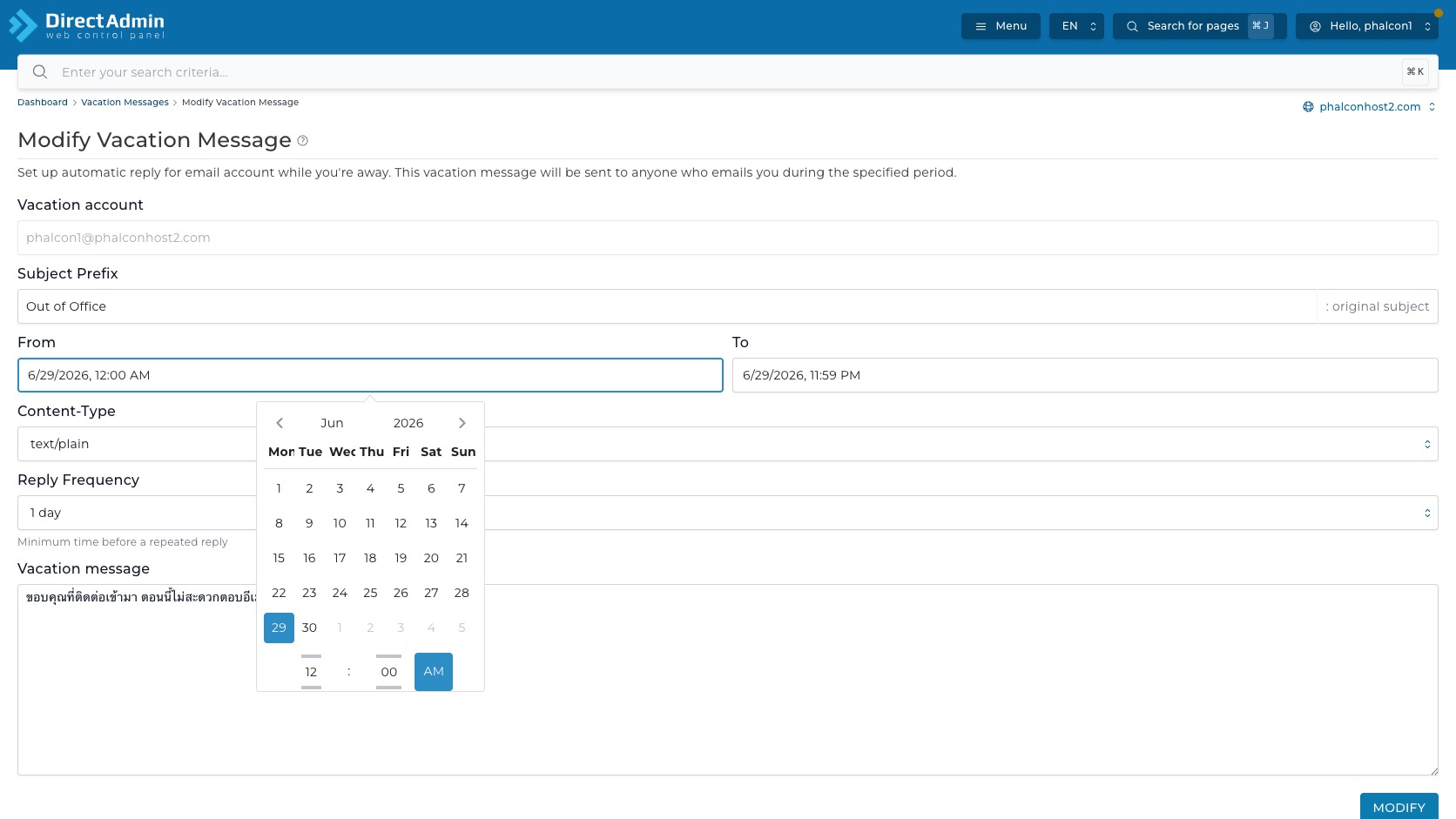The width and height of the screenshot is (1456, 819).
Task: Go to next month in calendar
Action: 462,423
